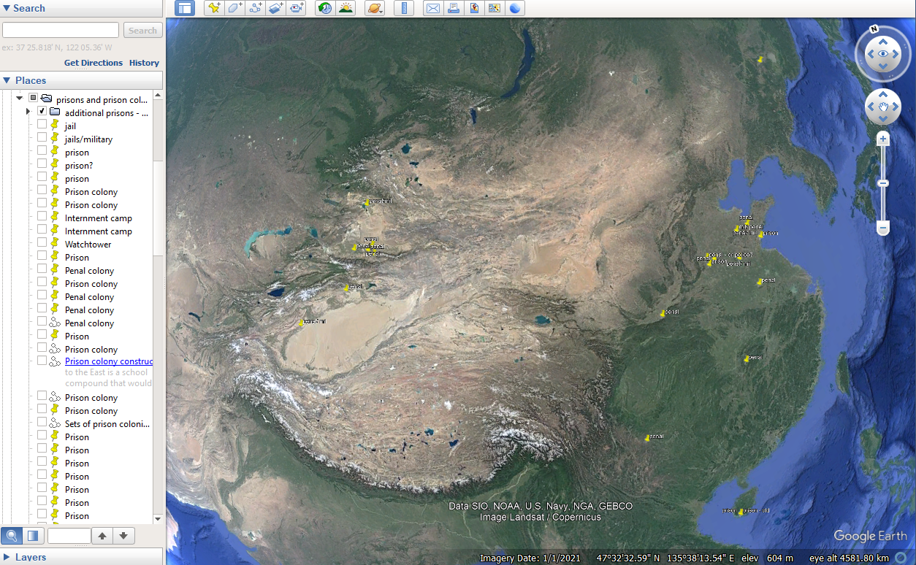Check the Watchtower placemark checkbox
Image resolution: width=916 pixels, height=565 pixels.
click(42, 243)
